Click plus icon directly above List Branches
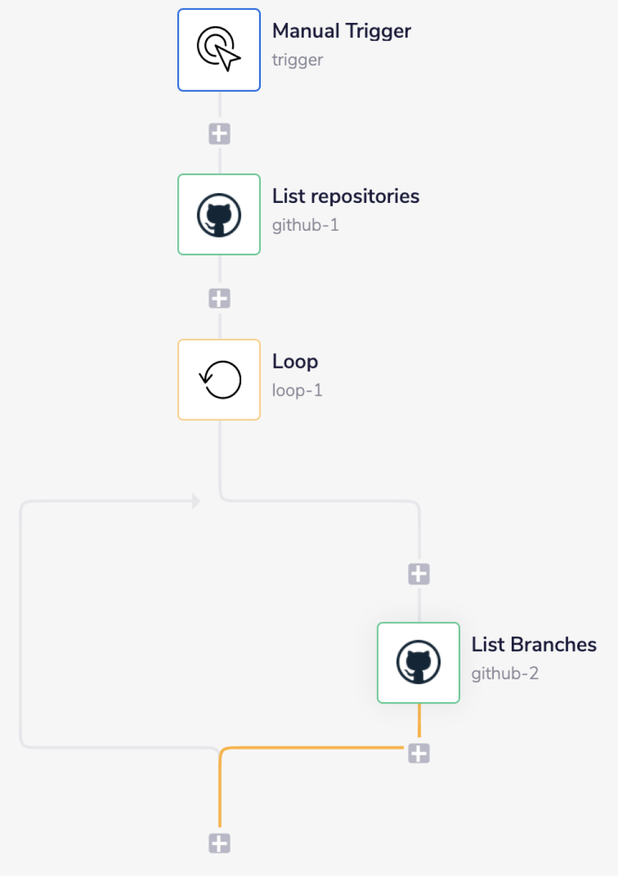Image resolution: width=618 pixels, height=876 pixels. (x=419, y=574)
